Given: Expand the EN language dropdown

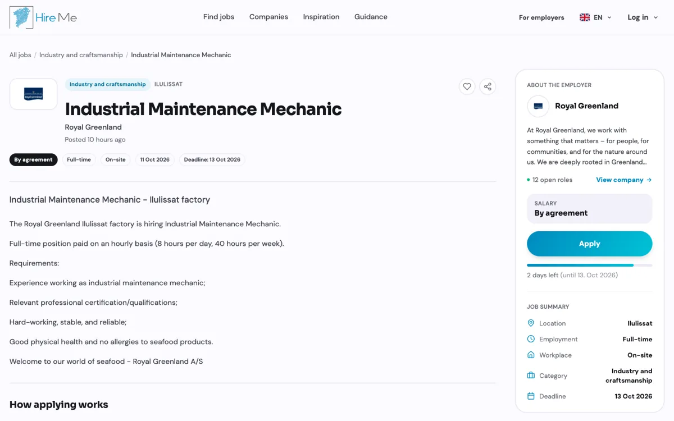Looking at the screenshot, I should point(596,17).
